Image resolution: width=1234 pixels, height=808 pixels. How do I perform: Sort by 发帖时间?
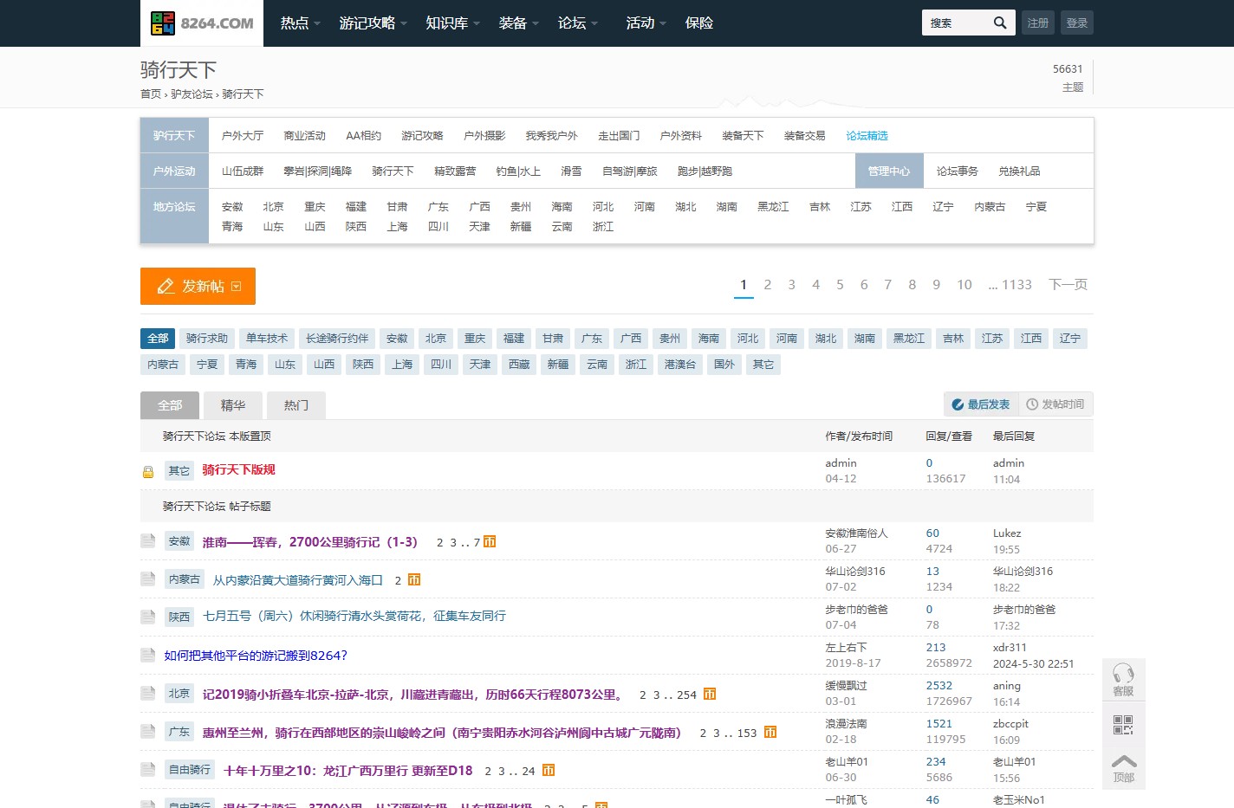[x=1055, y=404]
